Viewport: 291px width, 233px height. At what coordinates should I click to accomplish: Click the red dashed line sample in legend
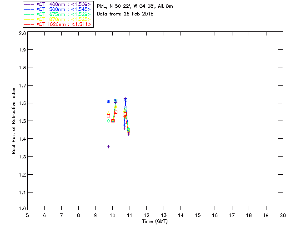pos(29,24)
